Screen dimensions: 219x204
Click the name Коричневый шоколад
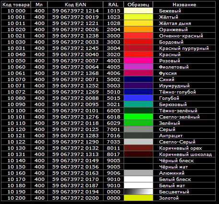[x=185, y=155]
